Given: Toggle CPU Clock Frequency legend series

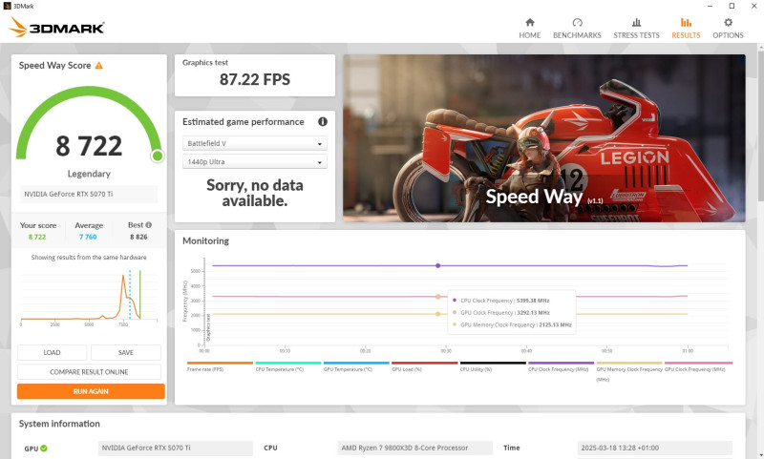Looking at the screenshot, I should [561, 366].
